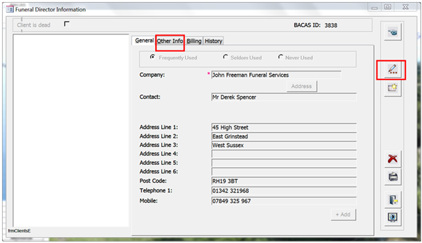Select the Never Used radio button
Viewport: 422px width, 243px height.
[x=281, y=57]
